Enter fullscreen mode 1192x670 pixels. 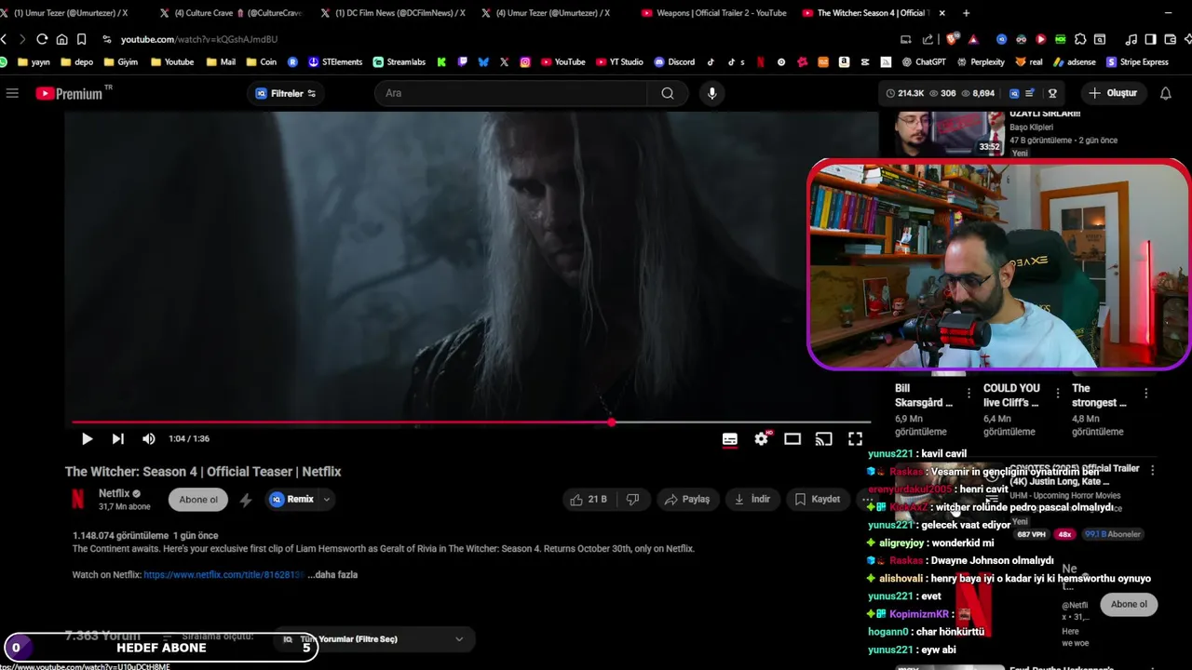(855, 439)
